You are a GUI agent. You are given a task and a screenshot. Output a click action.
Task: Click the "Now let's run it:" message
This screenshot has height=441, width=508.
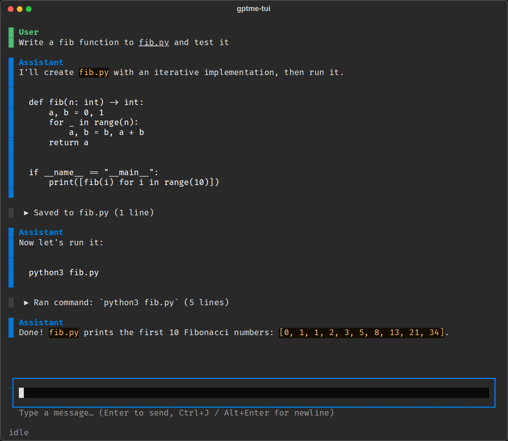pos(61,242)
